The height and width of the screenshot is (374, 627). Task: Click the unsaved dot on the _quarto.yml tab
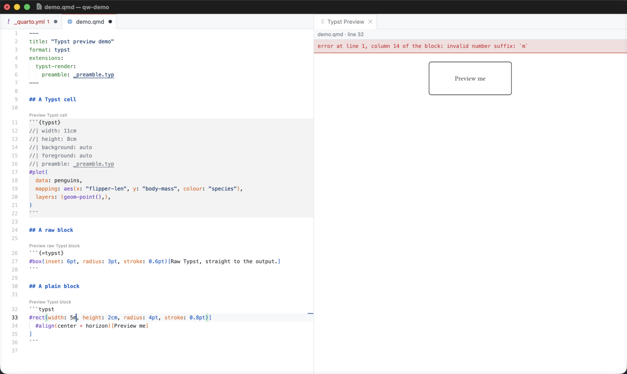point(56,21)
